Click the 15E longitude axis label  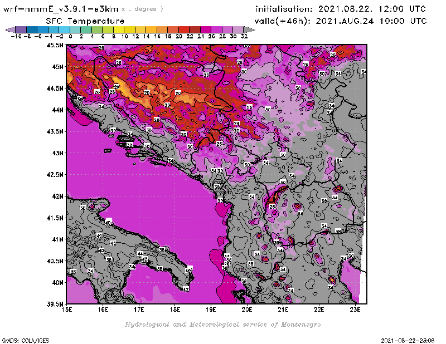[67, 309]
